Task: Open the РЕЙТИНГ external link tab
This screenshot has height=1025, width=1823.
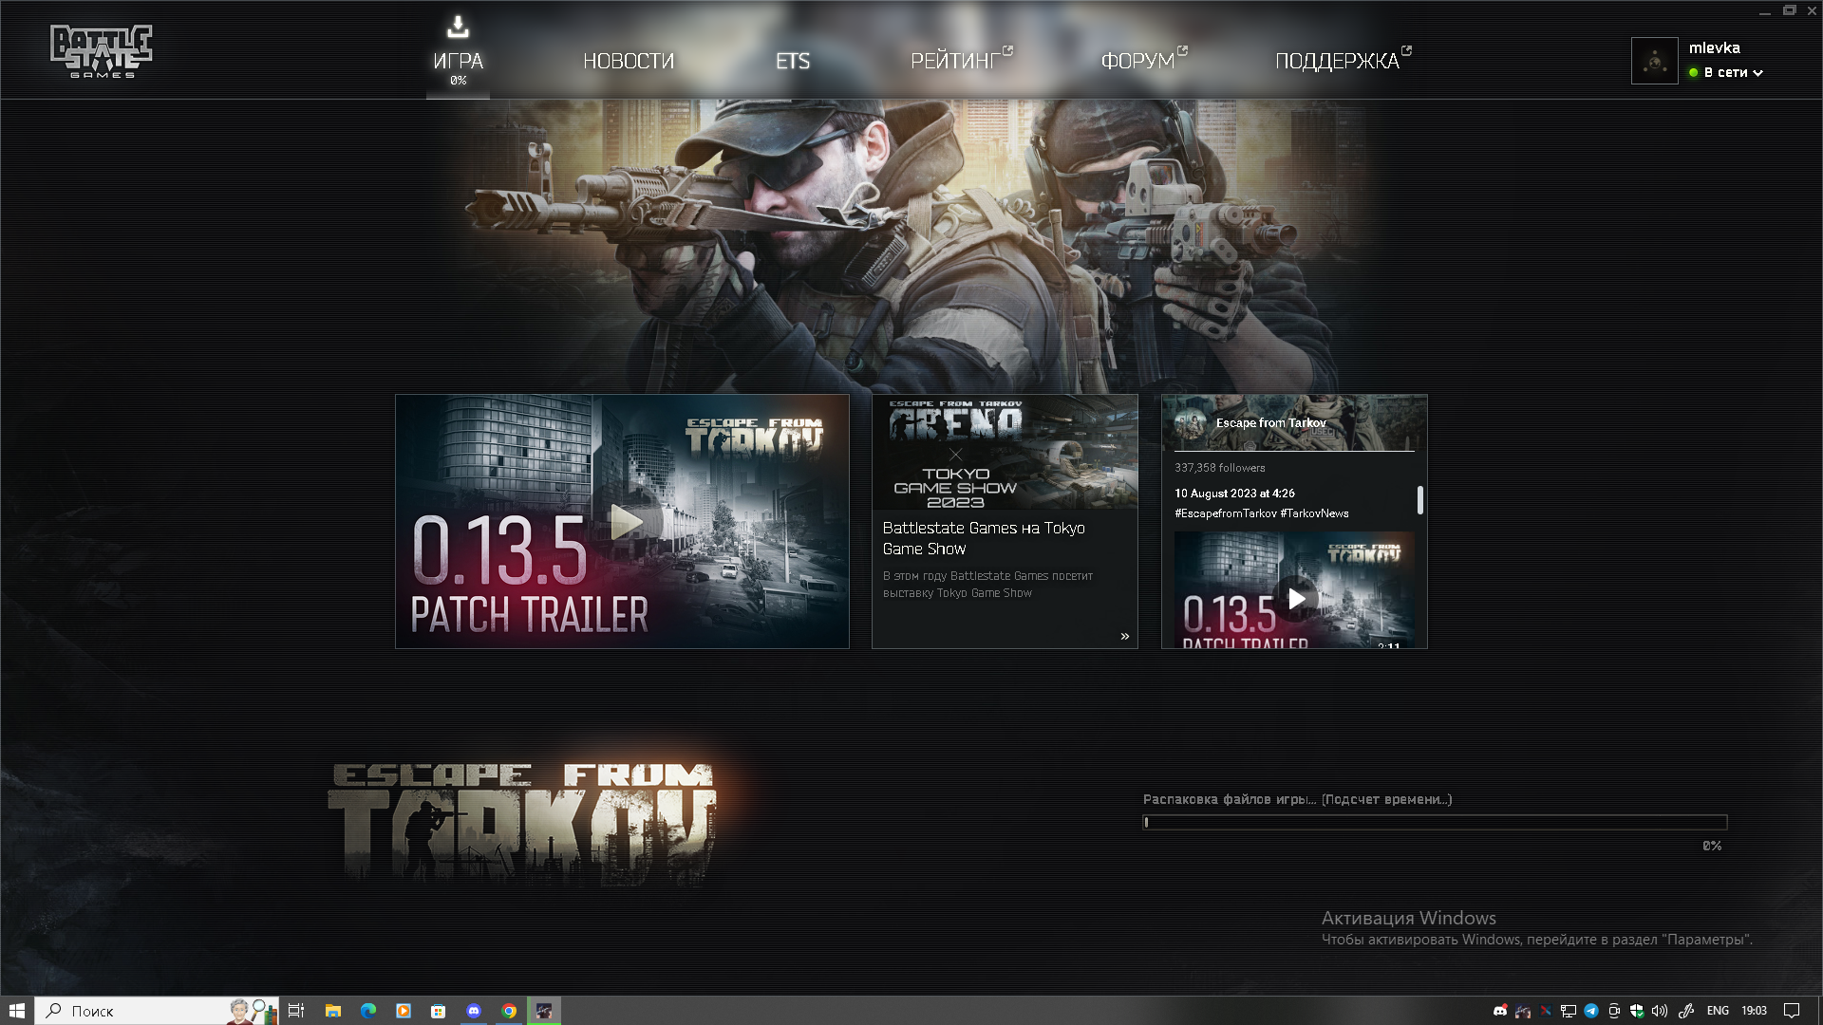Action: [x=961, y=60]
